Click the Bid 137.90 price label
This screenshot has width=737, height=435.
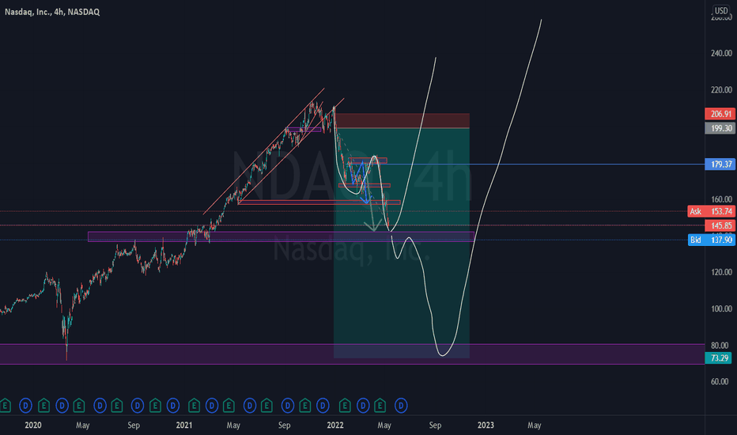pos(711,240)
